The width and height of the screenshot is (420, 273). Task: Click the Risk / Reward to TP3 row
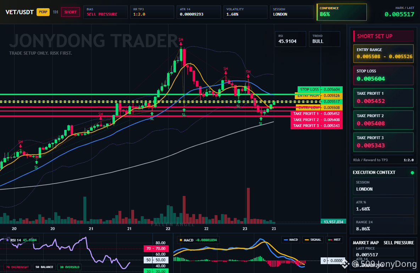[x=383, y=160]
